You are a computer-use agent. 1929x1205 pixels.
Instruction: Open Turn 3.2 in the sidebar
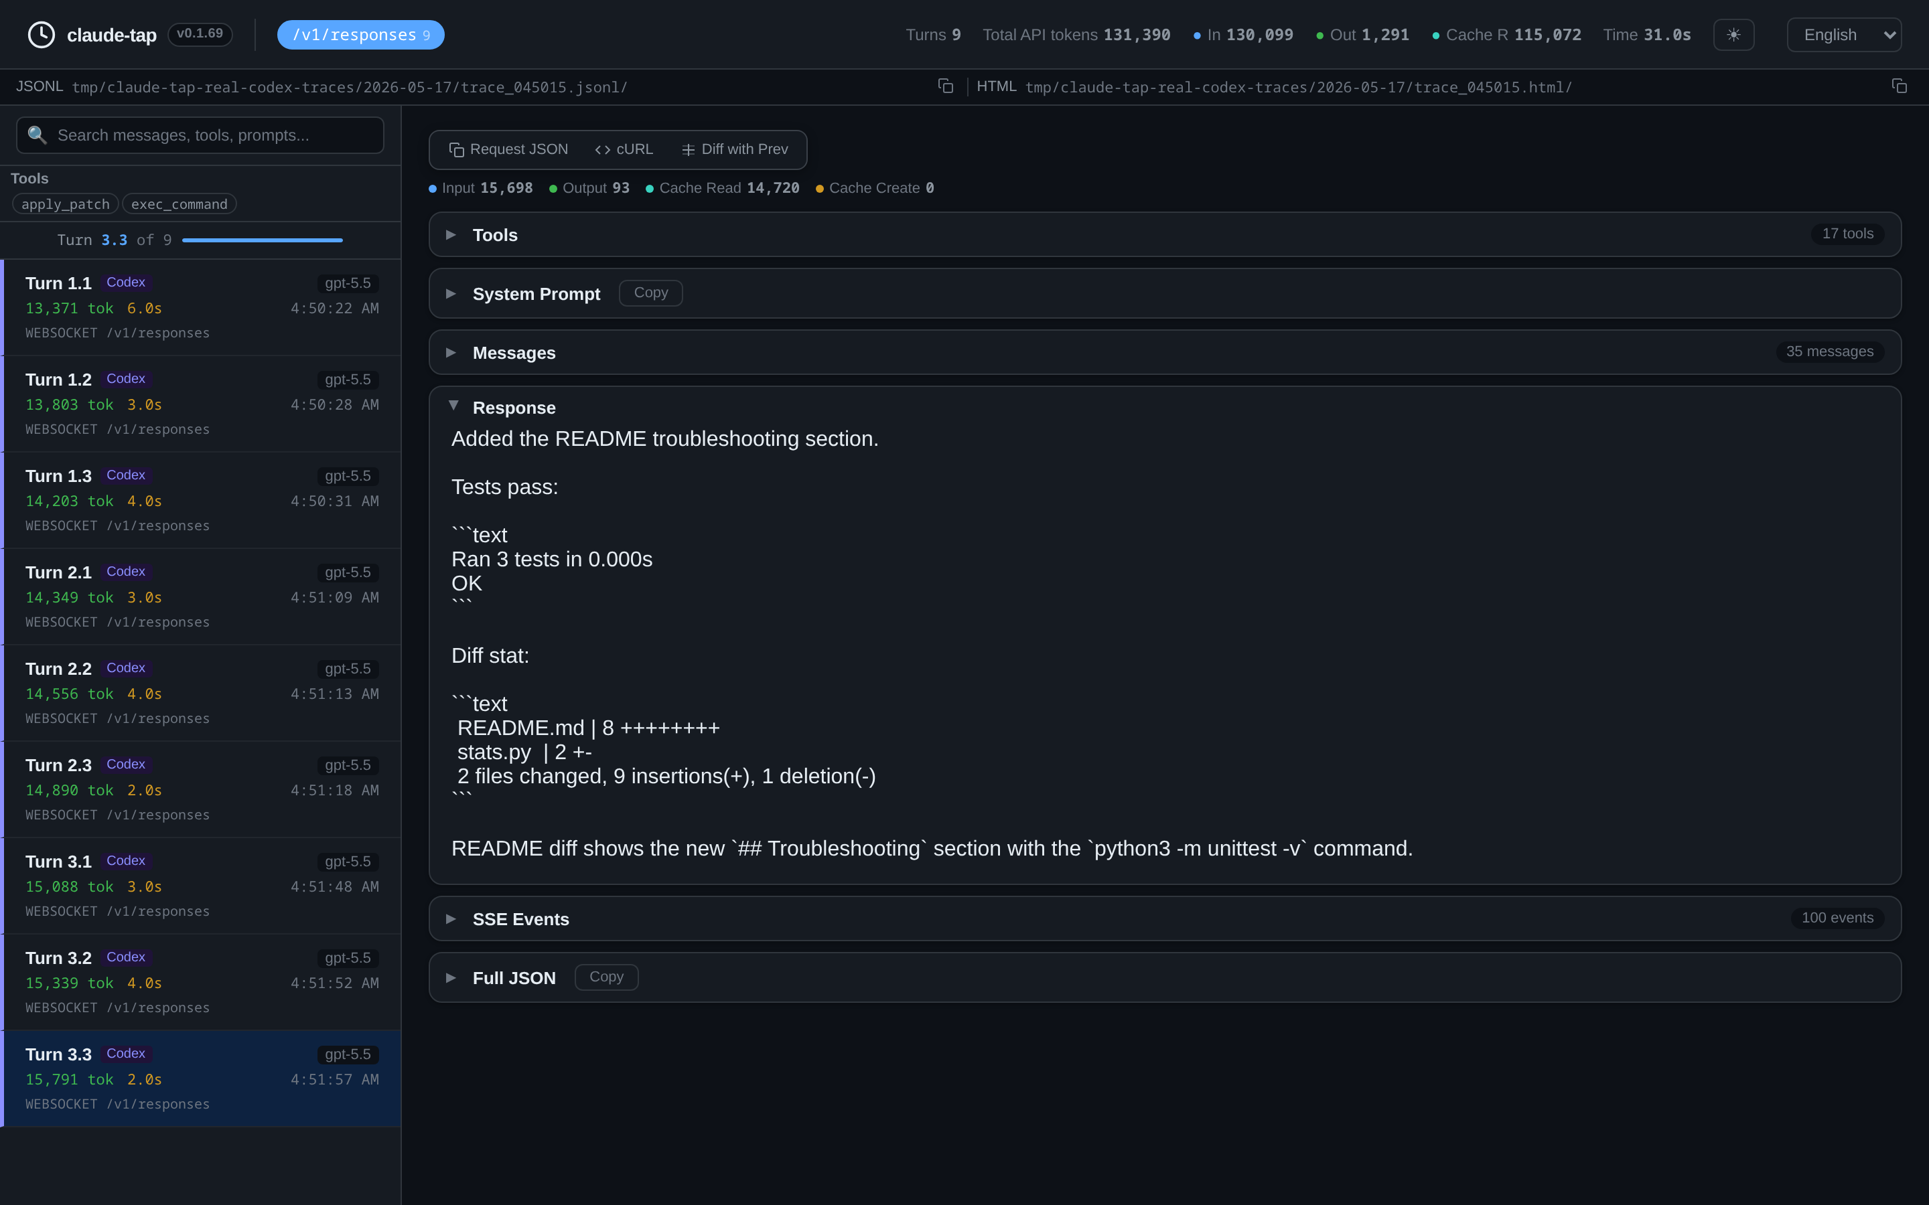click(x=201, y=983)
